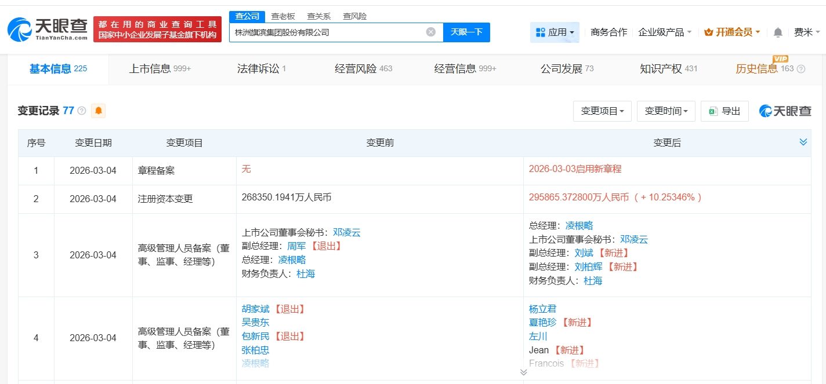Select the 查老板 search tab
Screen dimensions: 826x384
(283, 16)
